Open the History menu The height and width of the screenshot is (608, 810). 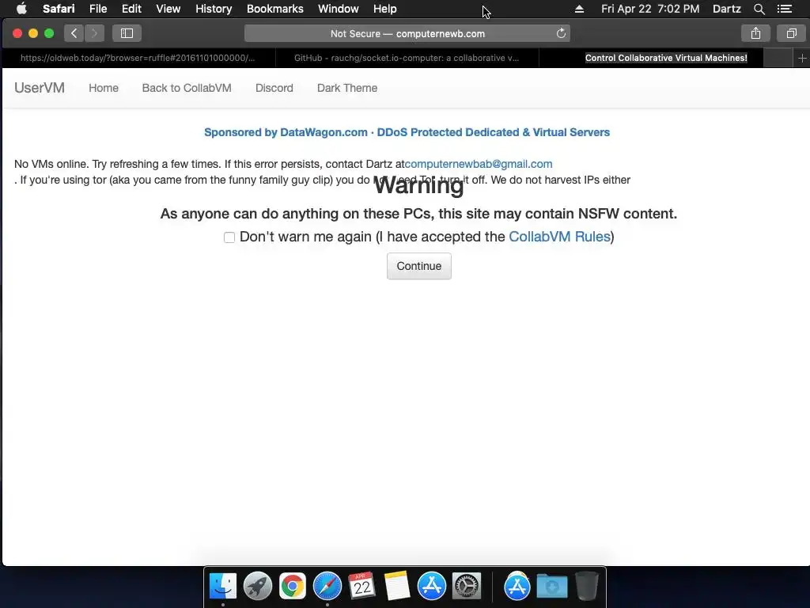(x=214, y=9)
